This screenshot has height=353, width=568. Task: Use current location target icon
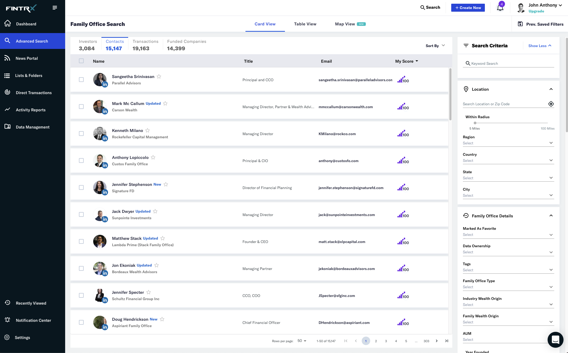tap(551, 104)
